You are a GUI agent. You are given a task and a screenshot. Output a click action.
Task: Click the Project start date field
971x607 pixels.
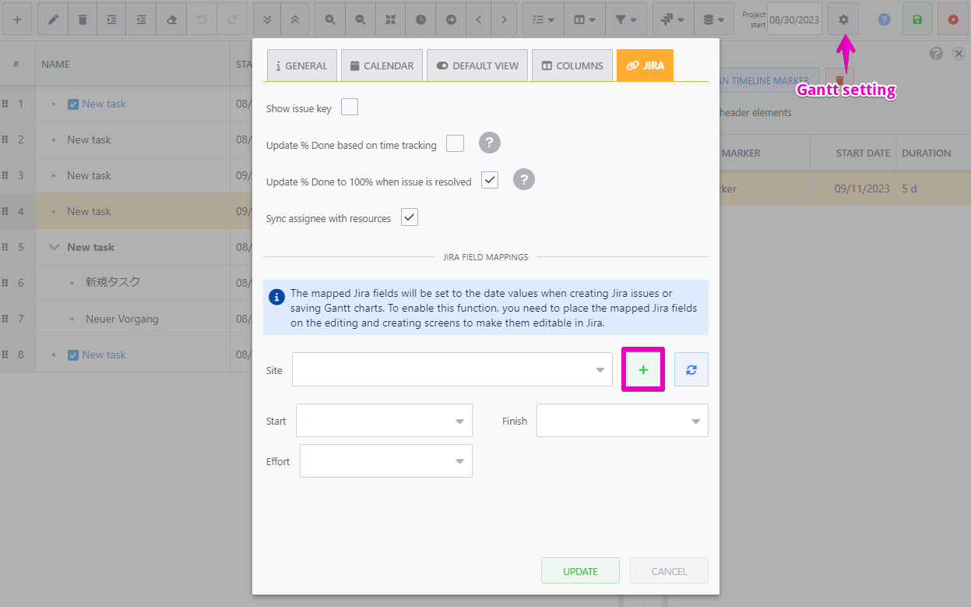(x=794, y=19)
